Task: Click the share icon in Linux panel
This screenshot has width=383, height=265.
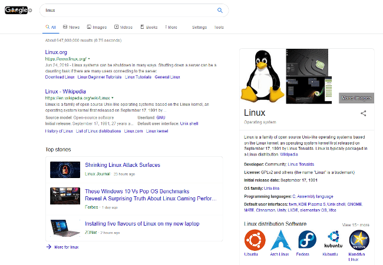Action: click(x=364, y=113)
